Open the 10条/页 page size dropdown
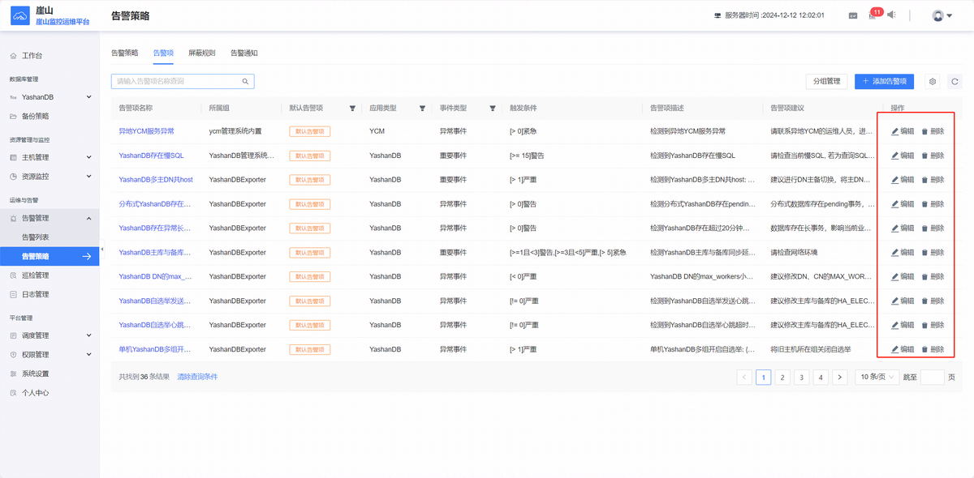The height and width of the screenshot is (478, 974). (x=877, y=377)
